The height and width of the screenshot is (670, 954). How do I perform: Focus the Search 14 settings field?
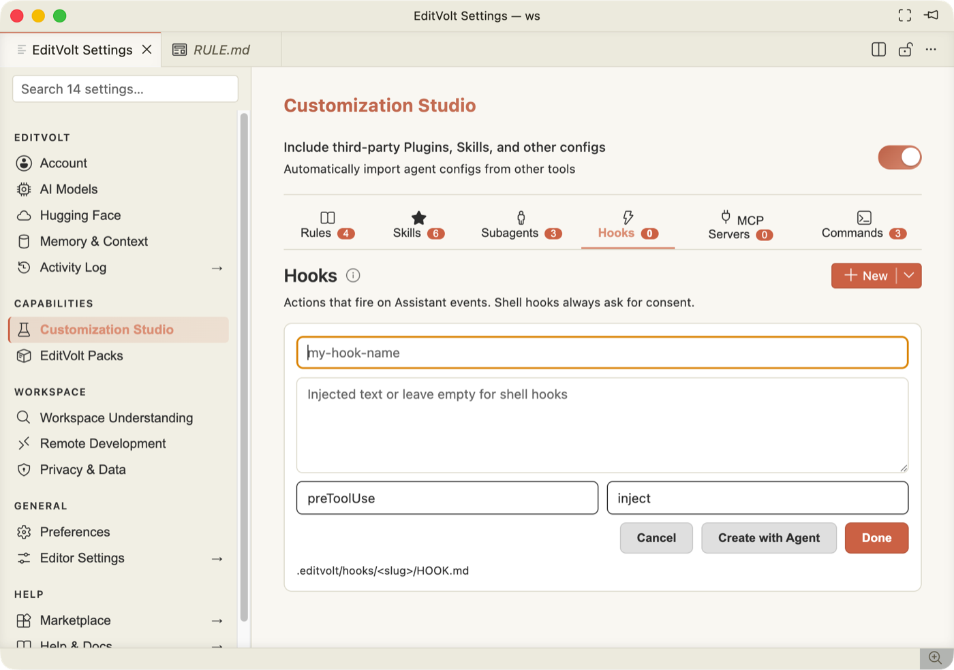pos(125,89)
